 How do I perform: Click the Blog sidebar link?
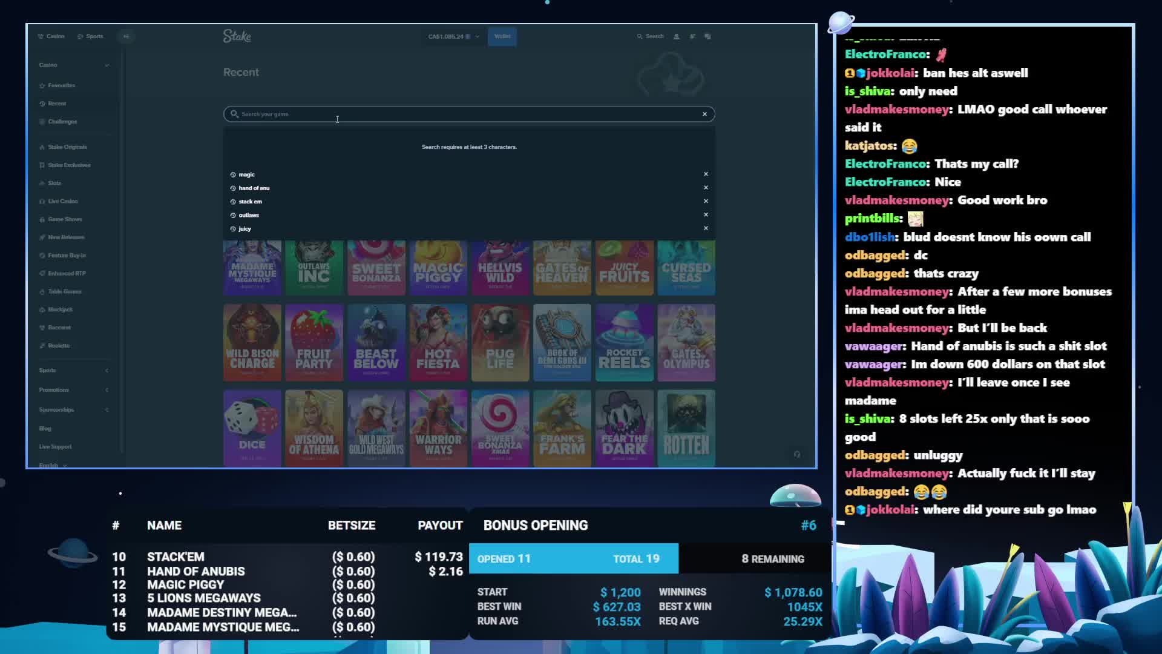click(x=45, y=429)
